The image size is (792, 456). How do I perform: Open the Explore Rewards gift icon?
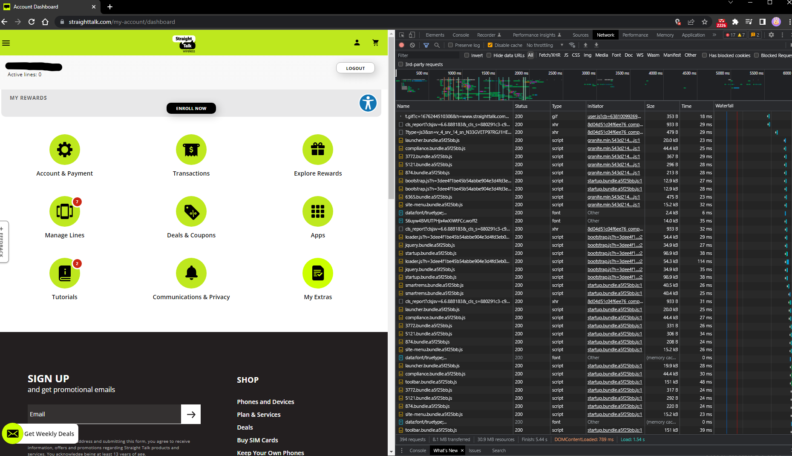(318, 150)
